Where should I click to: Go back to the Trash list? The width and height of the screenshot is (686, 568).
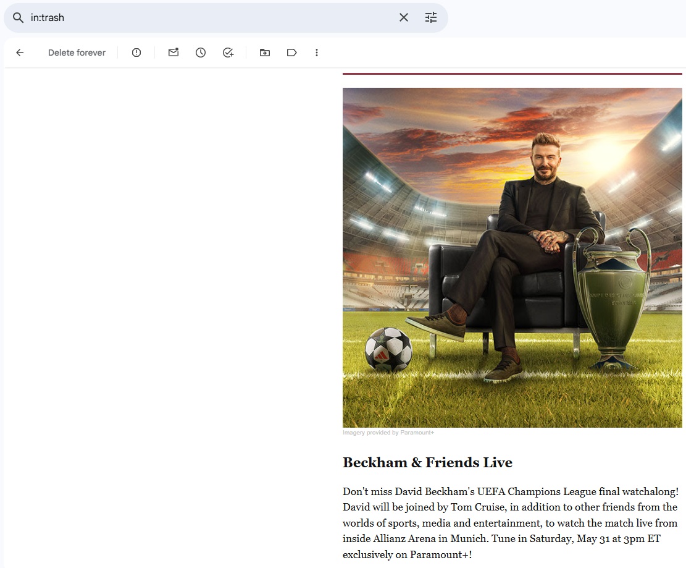pos(20,53)
